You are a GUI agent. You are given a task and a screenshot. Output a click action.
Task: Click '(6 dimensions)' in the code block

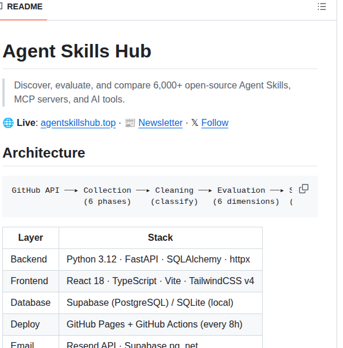click(246, 202)
